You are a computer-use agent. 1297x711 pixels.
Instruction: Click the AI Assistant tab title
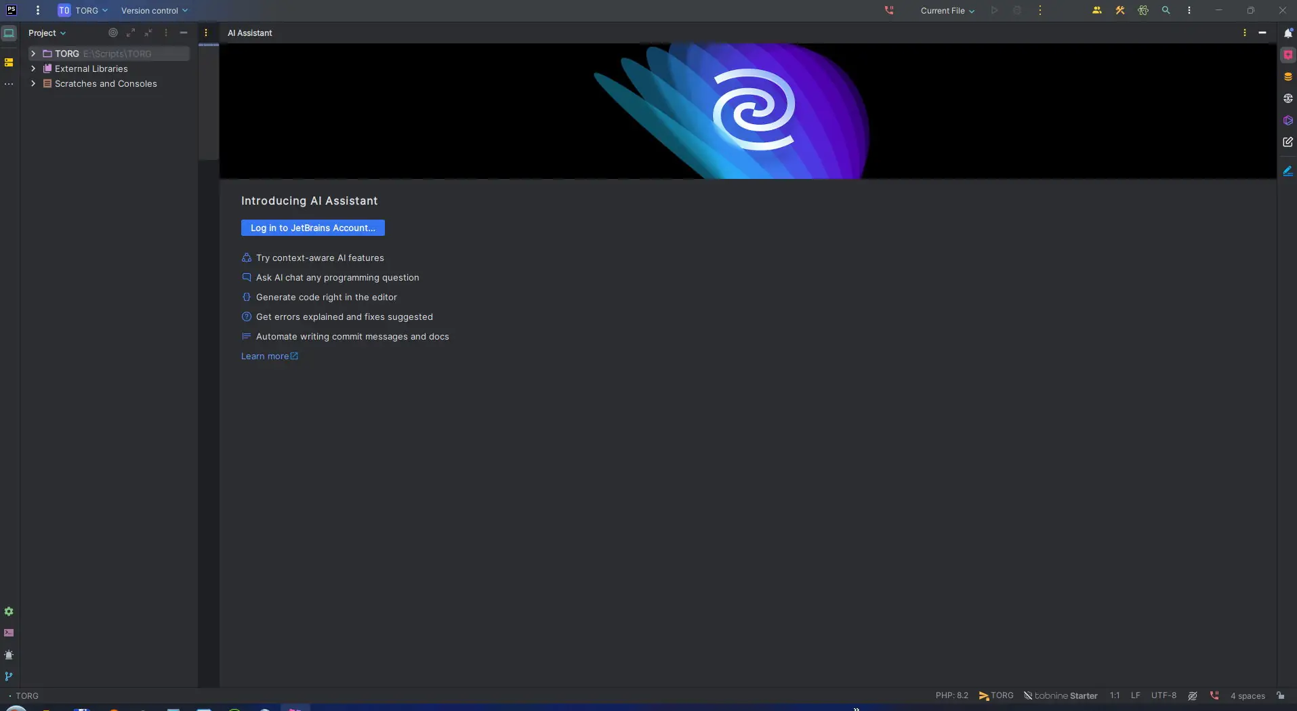point(249,33)
